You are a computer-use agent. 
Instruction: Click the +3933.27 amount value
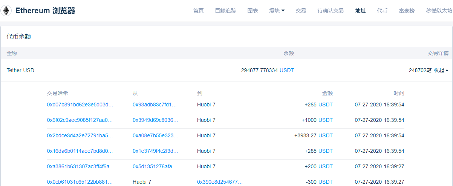(306, 135)
